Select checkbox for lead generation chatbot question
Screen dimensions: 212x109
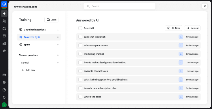[x=80, y=62]
